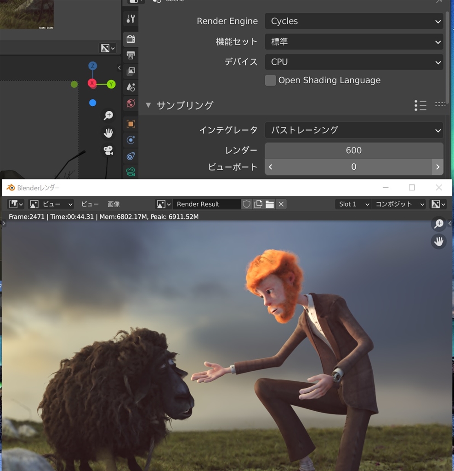
Task: Click the Z axis on navigation gizmo
Action: tap(92, 66)
